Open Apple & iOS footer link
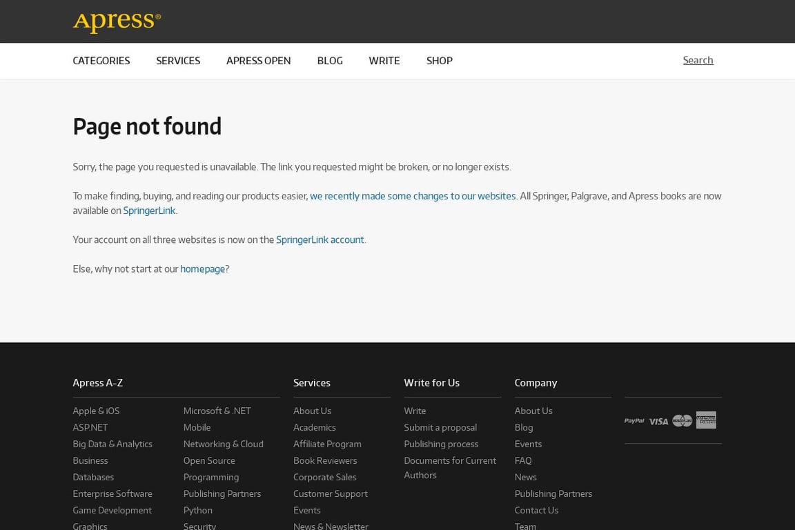The image size is (795, 530). click(x=97, y=411)
